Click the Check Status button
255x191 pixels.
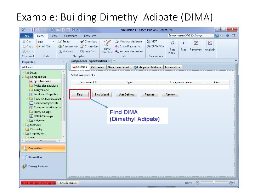tap(68, 183)
